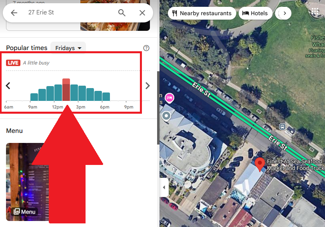The width and height of the screenshot is (325, 227).
Task: Select the red live bar at 1pm
Action: pyautogui.click(x=66, y=90)
